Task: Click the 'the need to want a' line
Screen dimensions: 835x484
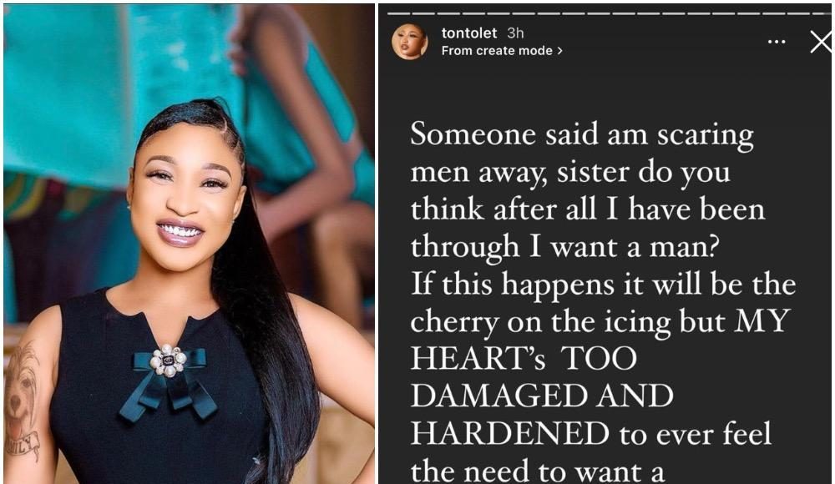Action: [537, 471]
